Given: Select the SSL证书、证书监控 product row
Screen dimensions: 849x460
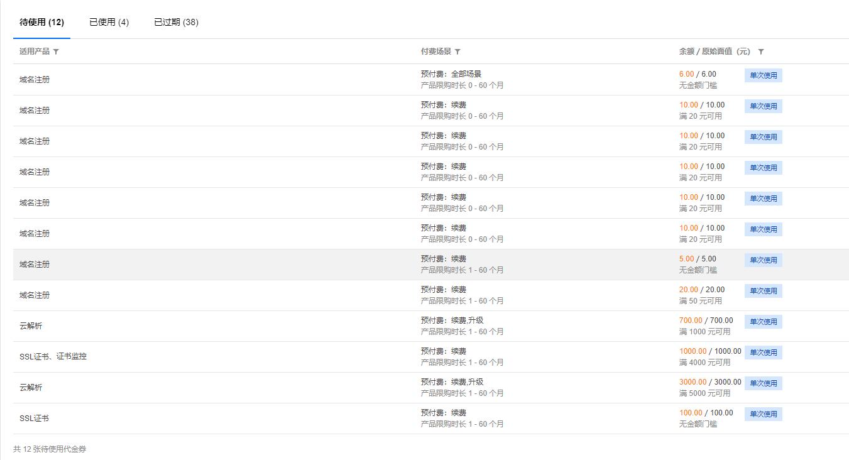Looking at the screenshot, I should [x=53, y=356].
